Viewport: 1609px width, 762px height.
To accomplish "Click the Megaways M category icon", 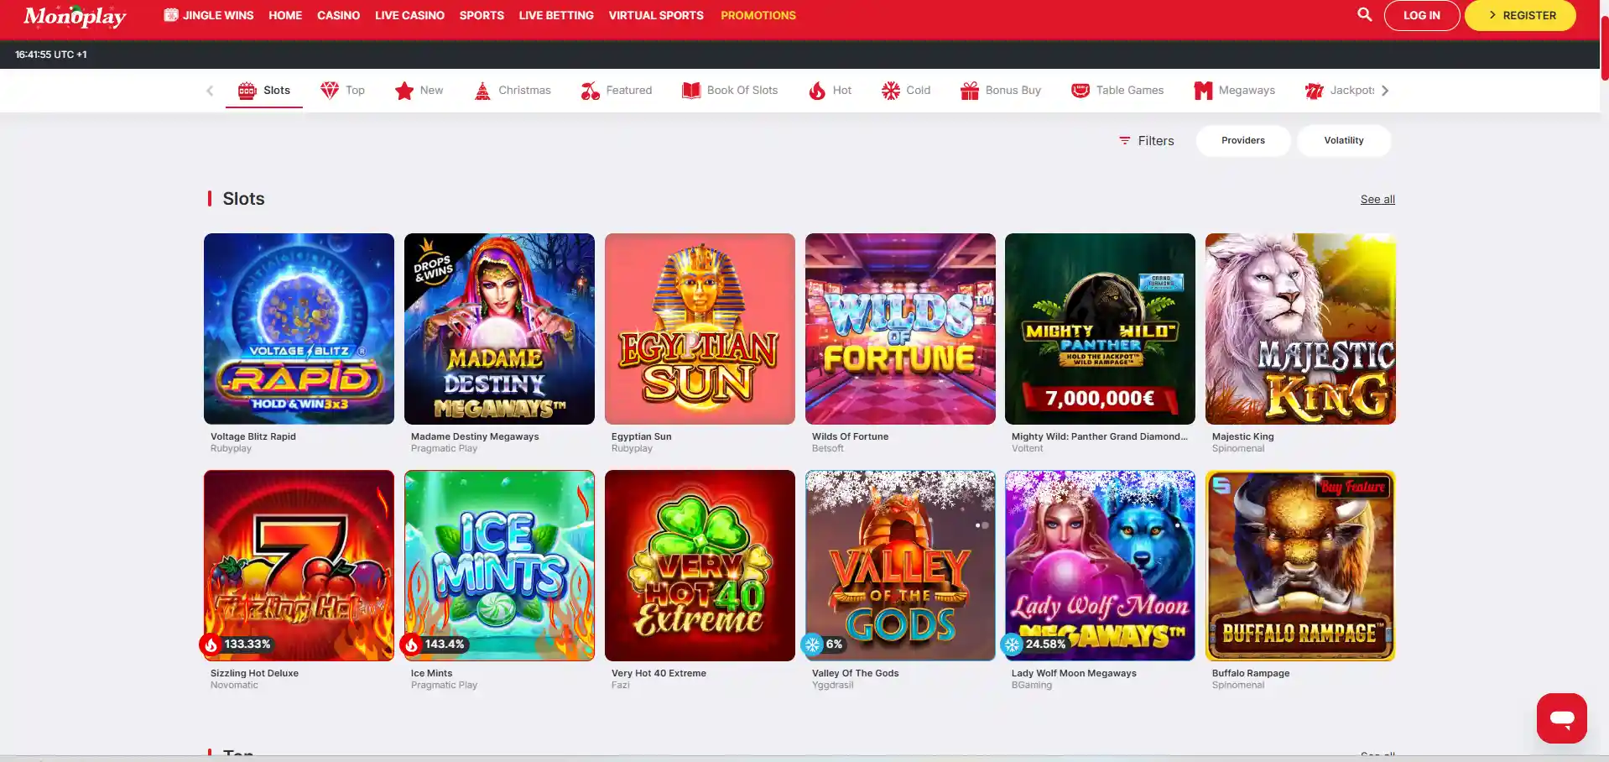I will (x=1203, y=90).
